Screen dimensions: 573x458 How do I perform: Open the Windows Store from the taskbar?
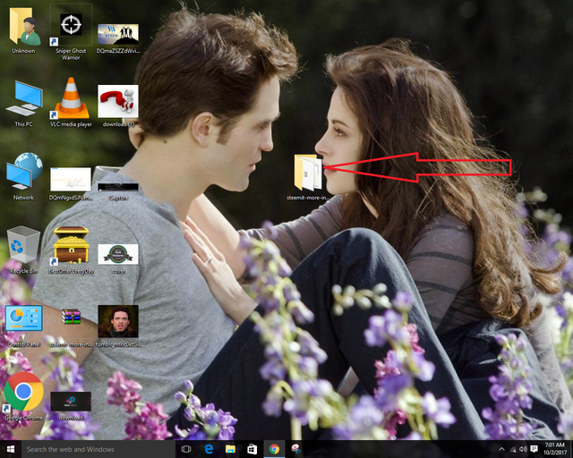click(x=252, y=449)
